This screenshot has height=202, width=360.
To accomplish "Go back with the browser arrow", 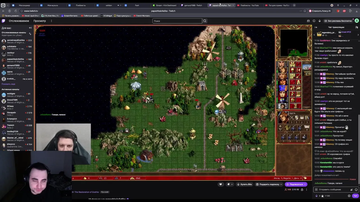I will pos(3,11).
